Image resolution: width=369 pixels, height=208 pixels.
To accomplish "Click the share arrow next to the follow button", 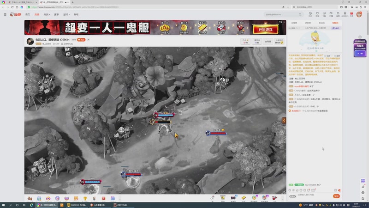I will pos(89,40).
